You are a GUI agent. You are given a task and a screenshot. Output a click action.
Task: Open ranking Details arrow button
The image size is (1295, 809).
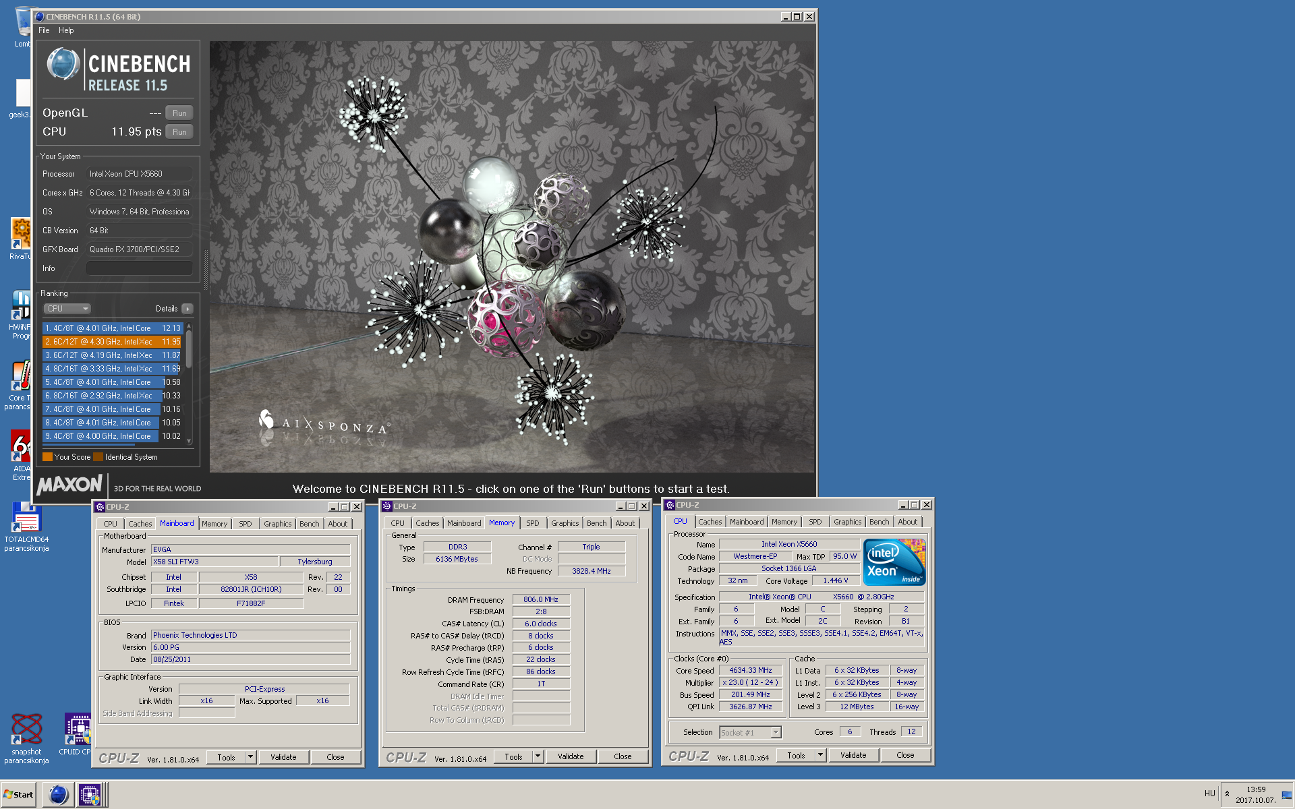point(188,309)
